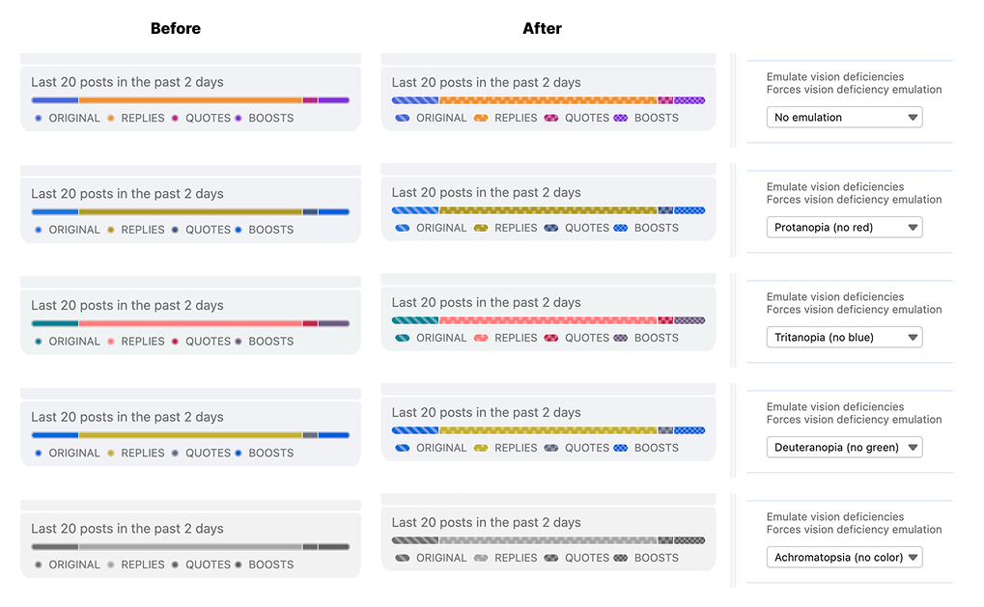Image resolution: width=984 pixels, height=607 pixels.
Task: Expand the Tritanopia (no blue) dropdown
Action: point(844,338)
